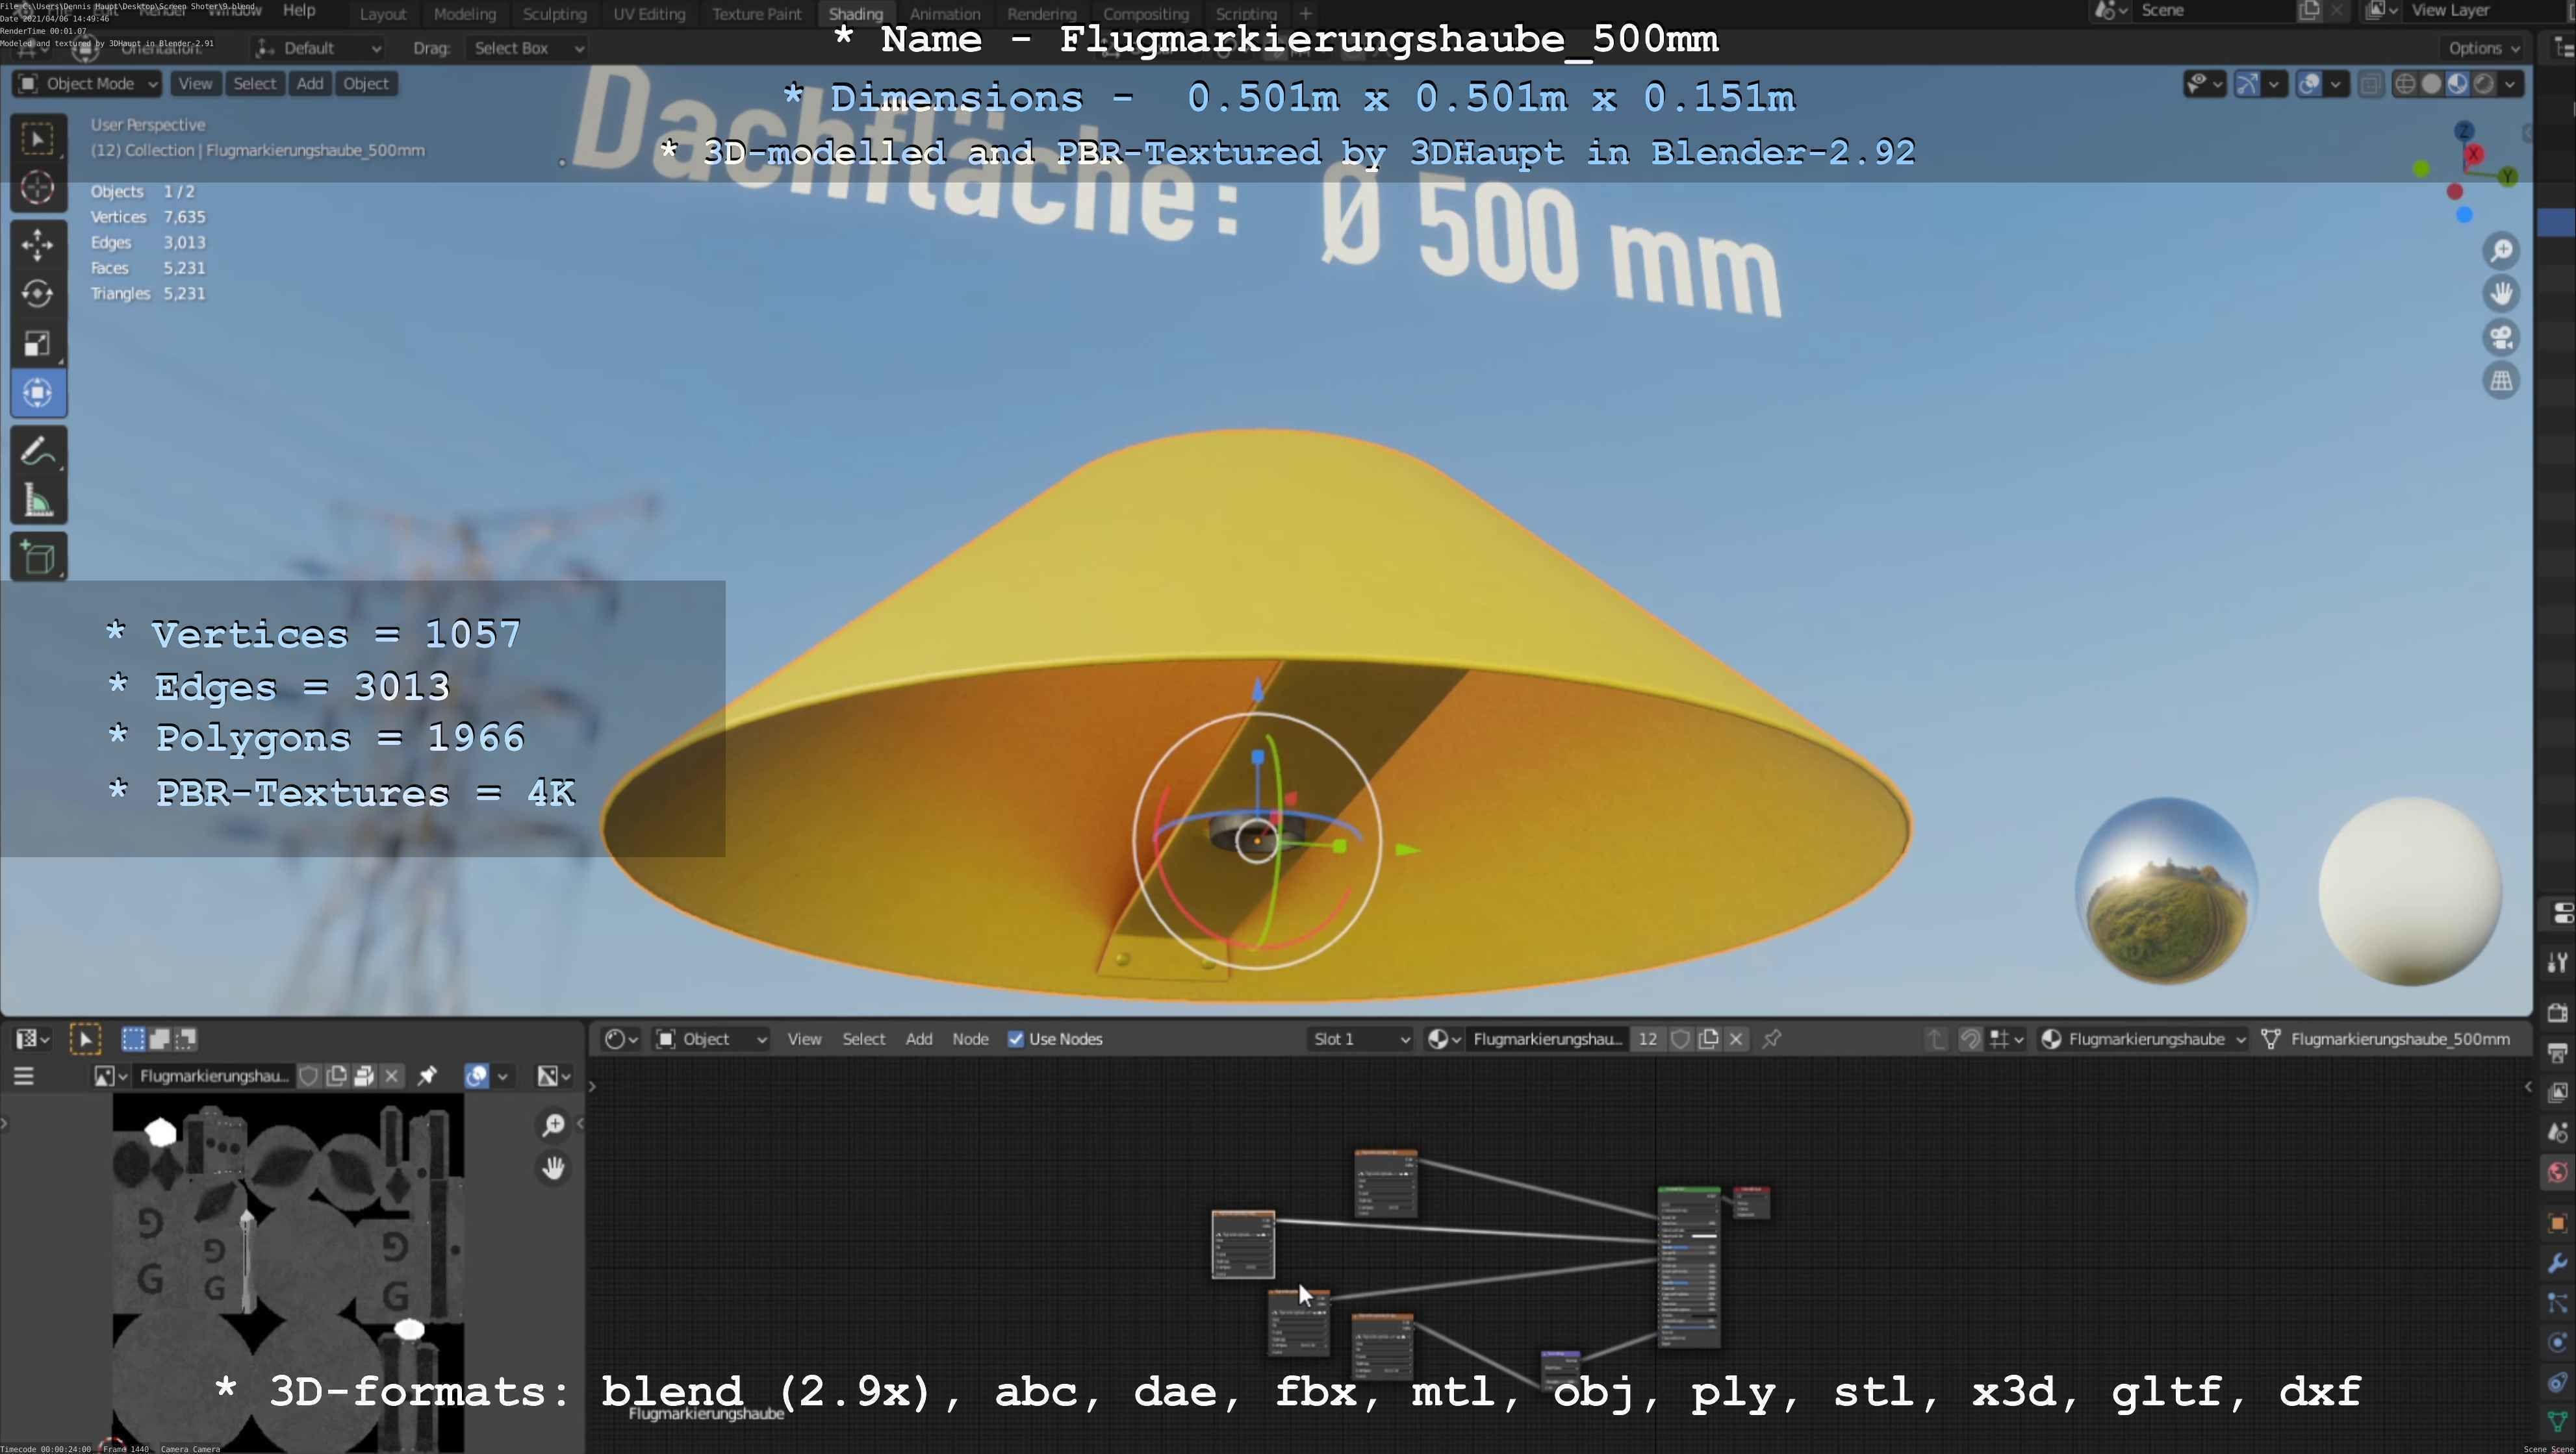Open the viewport Add menu

click(x=310, y=84)
